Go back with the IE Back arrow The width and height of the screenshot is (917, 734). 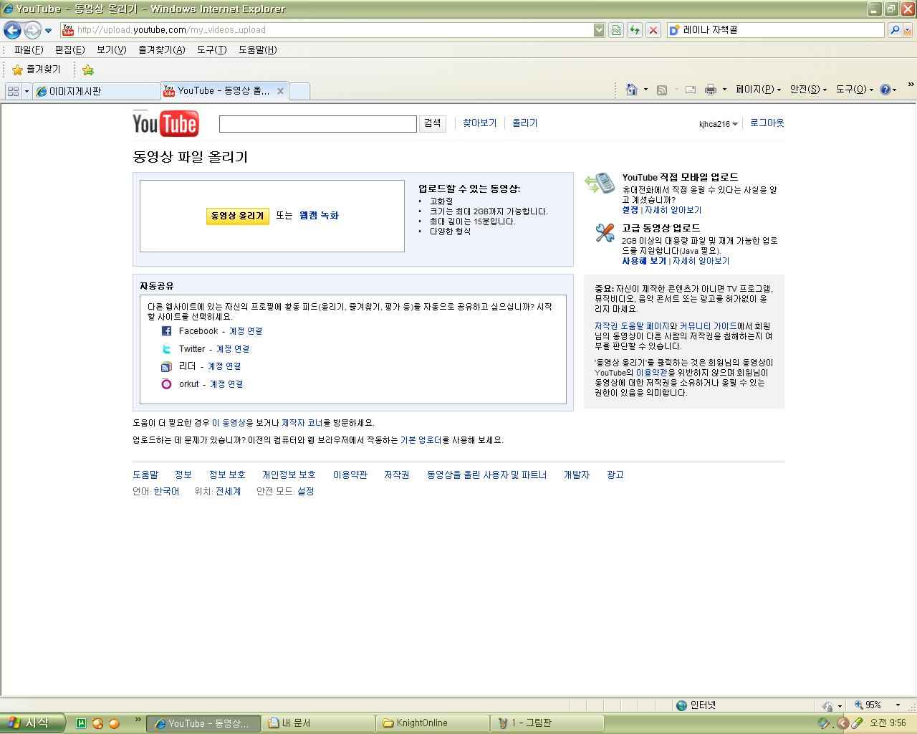pos(13,30)
